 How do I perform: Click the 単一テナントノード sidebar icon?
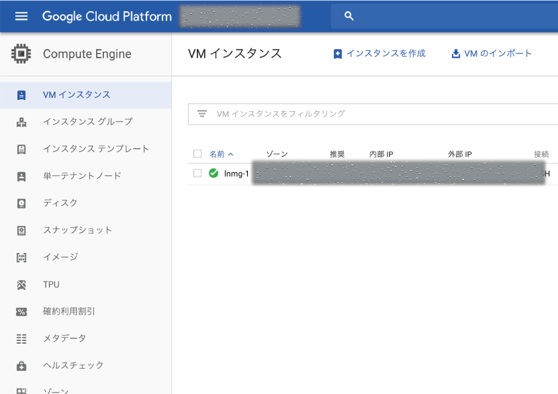pyautogui.click(x=21, y=176)
